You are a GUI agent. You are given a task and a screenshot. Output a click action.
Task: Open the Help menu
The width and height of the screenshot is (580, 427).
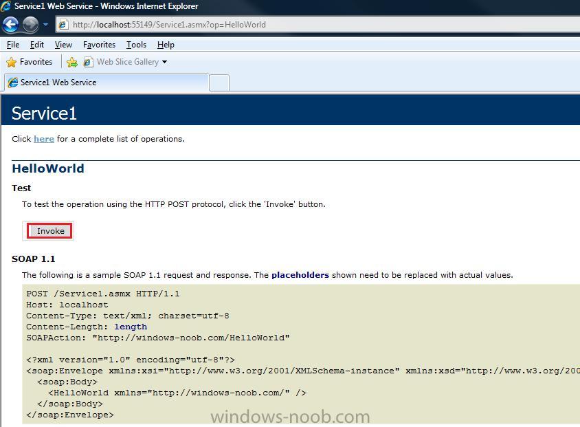coord(166,45)
